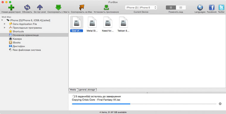Select the Tekken 6... file thumbnail
The height and width of the screenshot is (114, 226).
123,22
